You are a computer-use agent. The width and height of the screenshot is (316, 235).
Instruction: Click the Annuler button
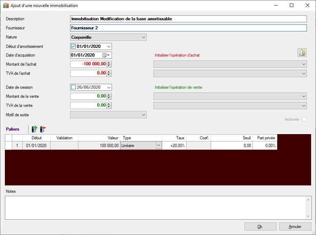coord(295,227)
